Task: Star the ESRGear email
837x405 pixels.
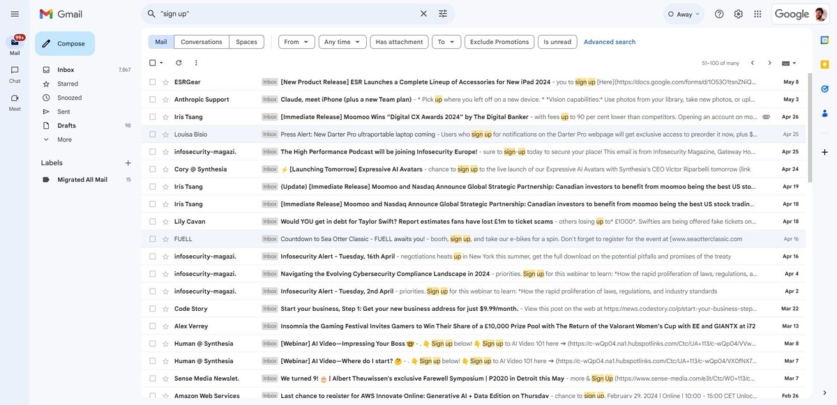Action: coord(166,82)
